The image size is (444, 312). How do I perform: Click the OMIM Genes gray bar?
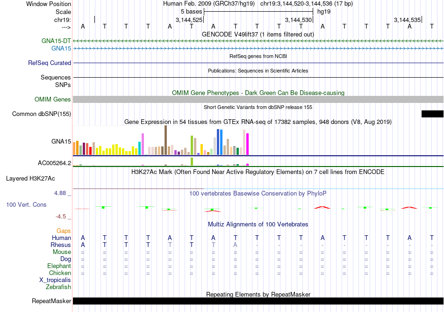(258, 100)
